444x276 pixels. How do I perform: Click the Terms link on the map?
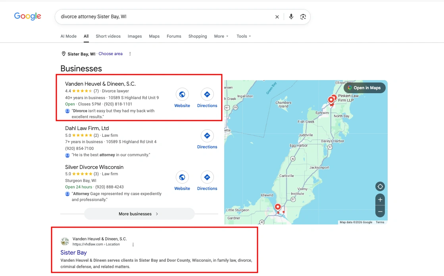[x=380, y=222]
